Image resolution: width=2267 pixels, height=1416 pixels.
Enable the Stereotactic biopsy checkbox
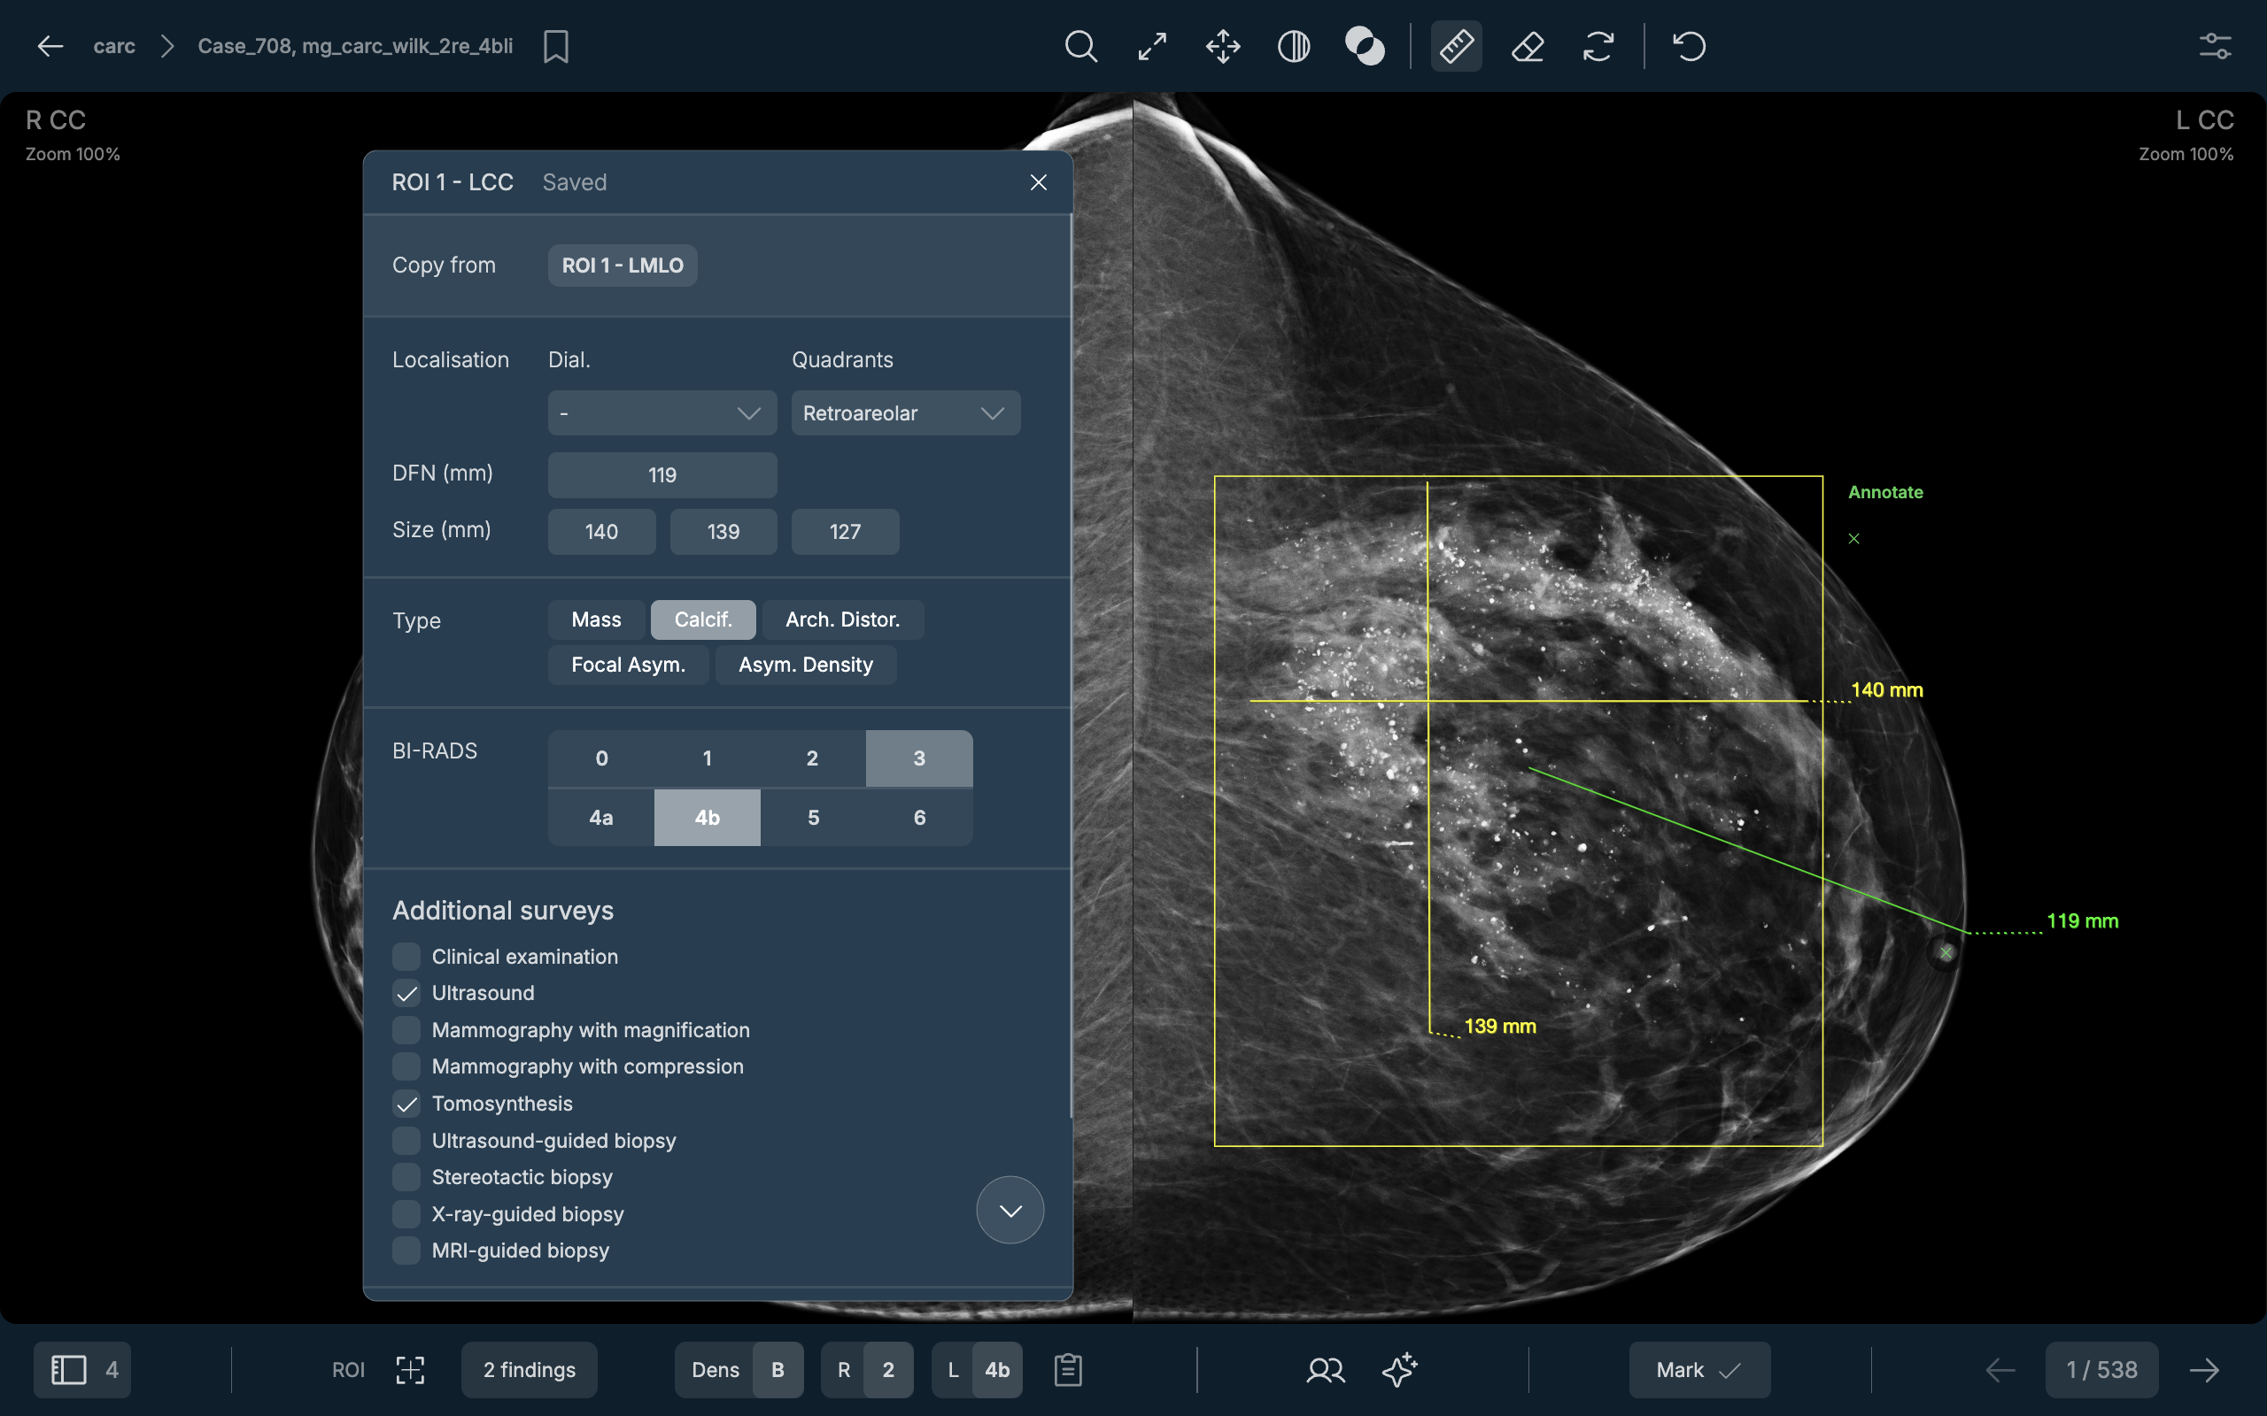pos(406,1177)
